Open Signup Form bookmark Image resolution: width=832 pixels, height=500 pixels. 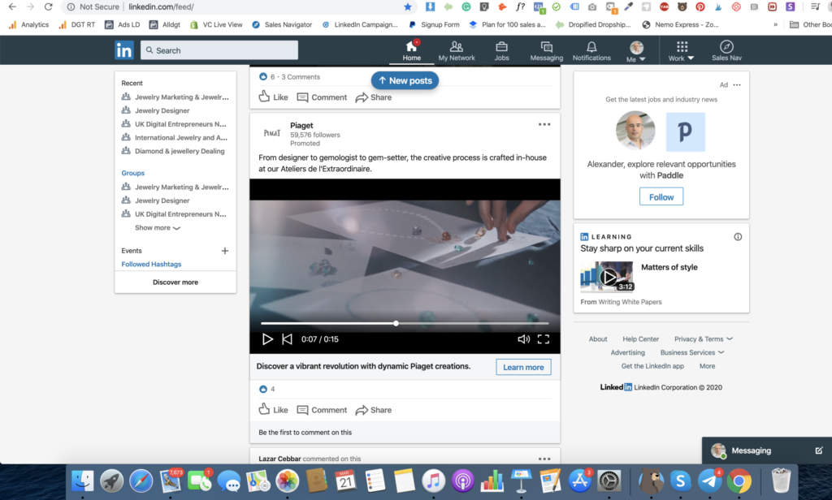(x=434, y=24)
